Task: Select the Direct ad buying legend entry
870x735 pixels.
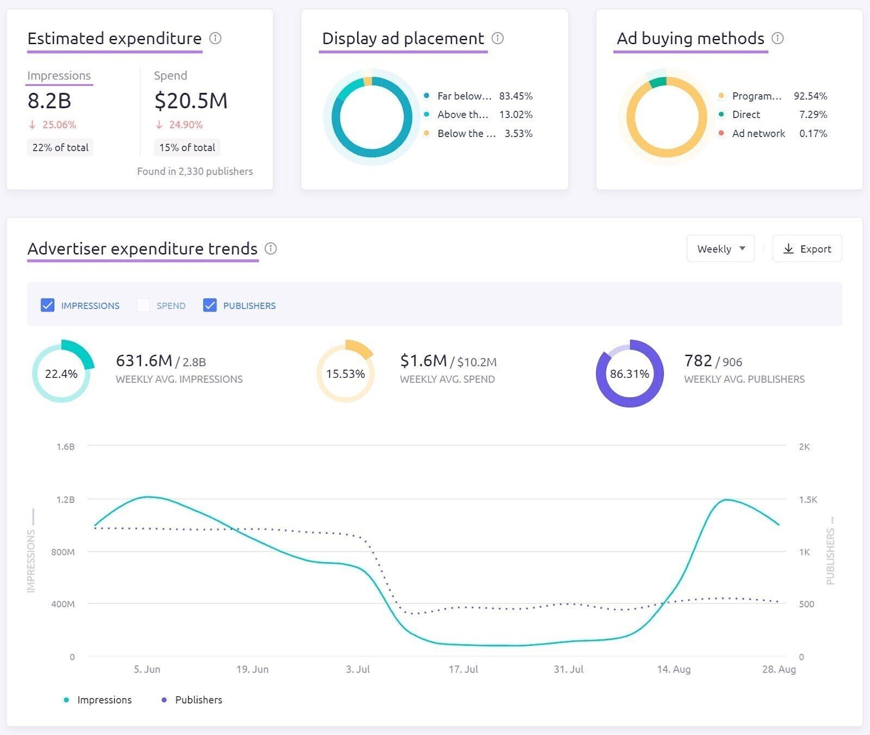Action: pyautogui.click(x=745, y=114)
